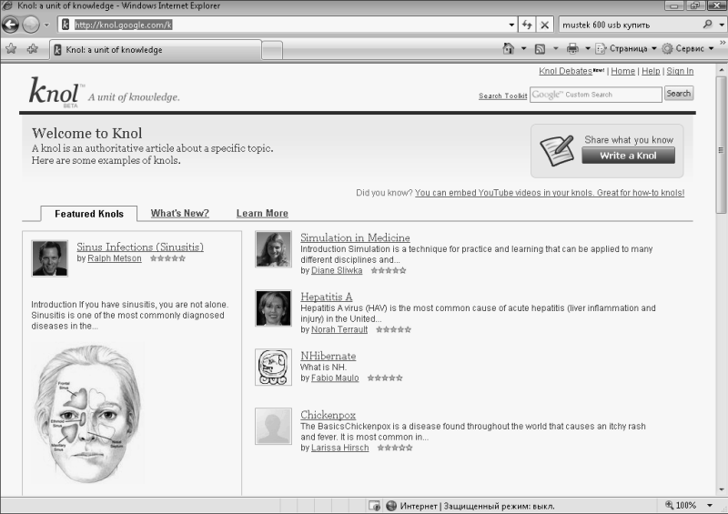Image resolution: width=728 pixels, height=514 pixels.
Task: Click Larissa Hirsch author link
Action: click(339, 448)
